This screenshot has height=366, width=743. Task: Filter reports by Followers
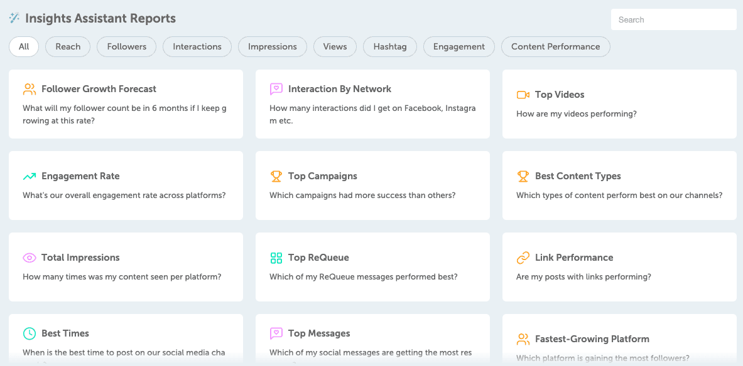point(126,46)
